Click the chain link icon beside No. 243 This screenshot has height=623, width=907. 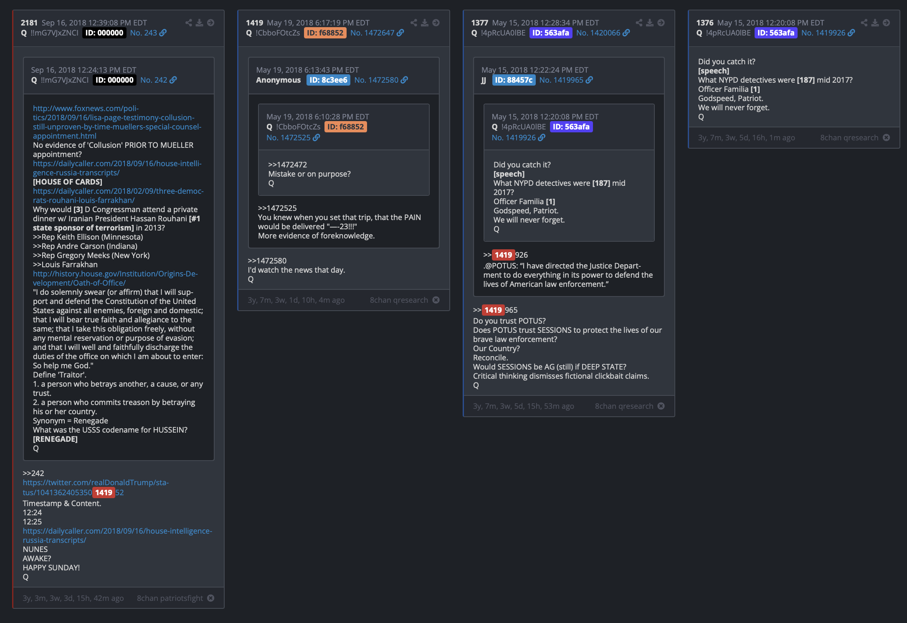pos(163,33)
